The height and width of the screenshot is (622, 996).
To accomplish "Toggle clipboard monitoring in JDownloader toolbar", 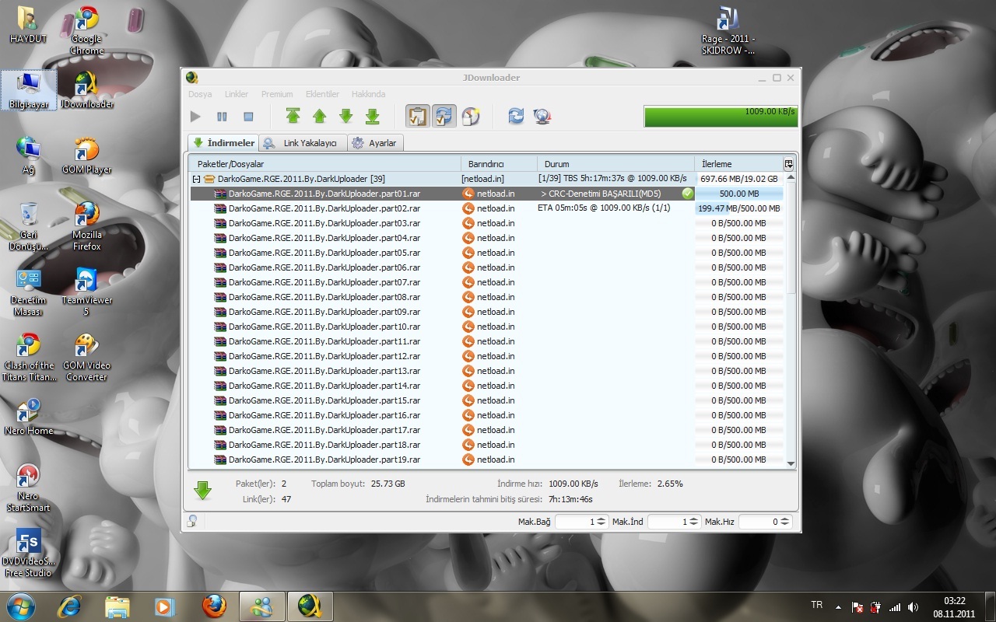I will (418, 117).
